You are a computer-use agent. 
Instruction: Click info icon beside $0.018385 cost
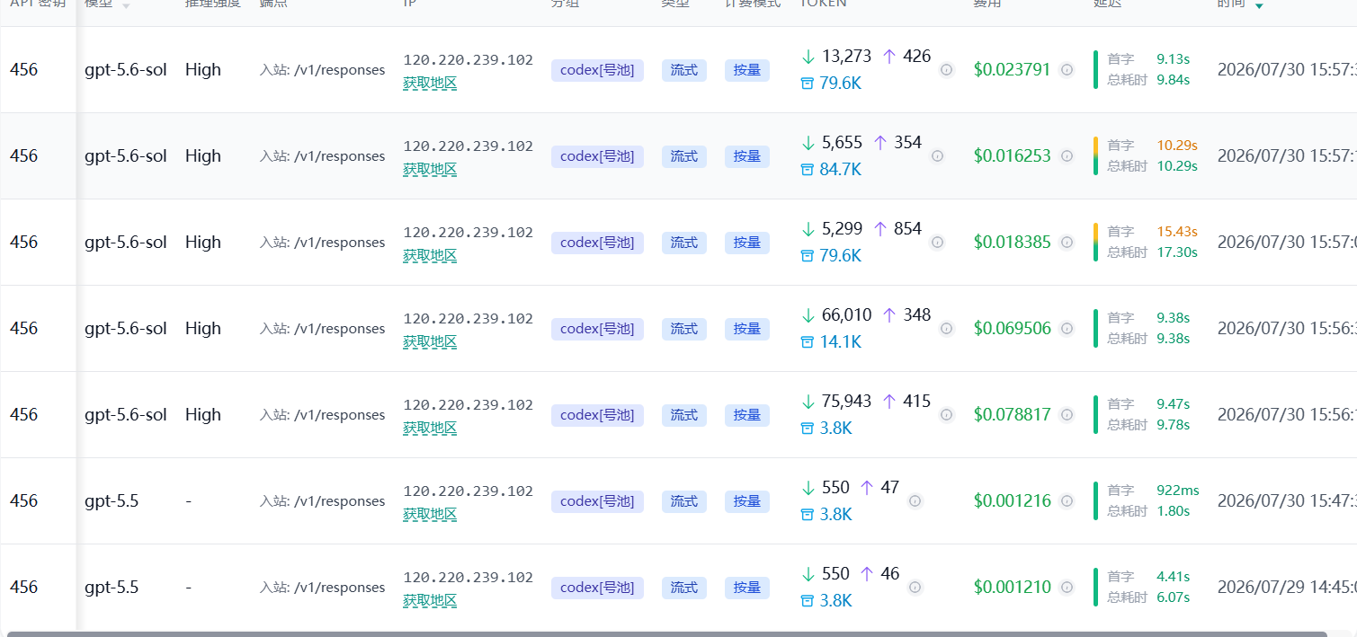pyautogui.click(x=1067, y=243)
